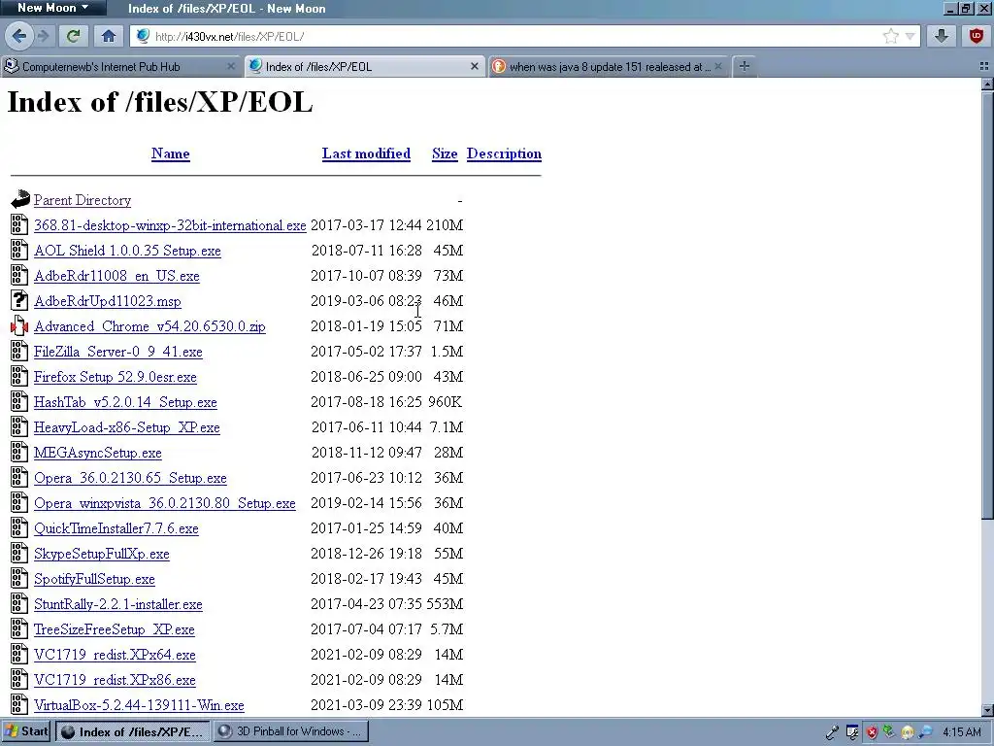Open the Windows Start button
The height and width of the screenshot is (746, 994).
tap(26, 731)
